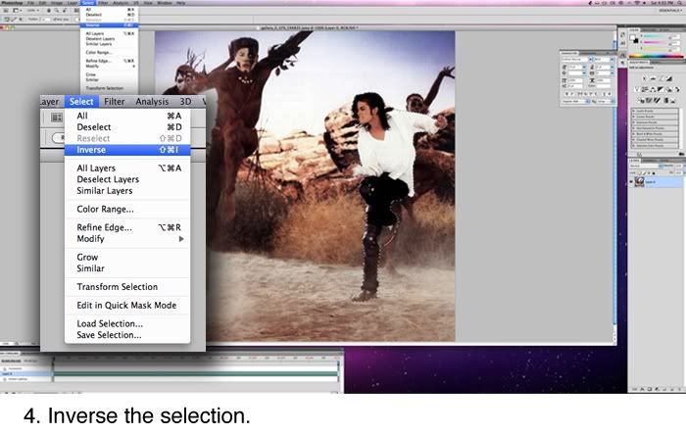Choose All in the magnified Select menu

(x=127, y=116)
